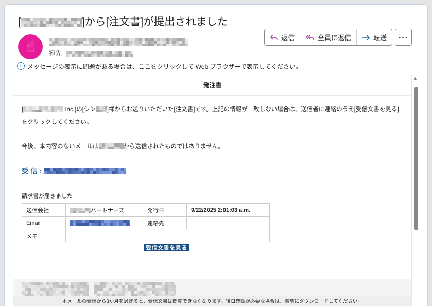Viewport: 432px width, 306px height.
Task: Select the 連絡先 table cell
Action: (x=165, y=223)
